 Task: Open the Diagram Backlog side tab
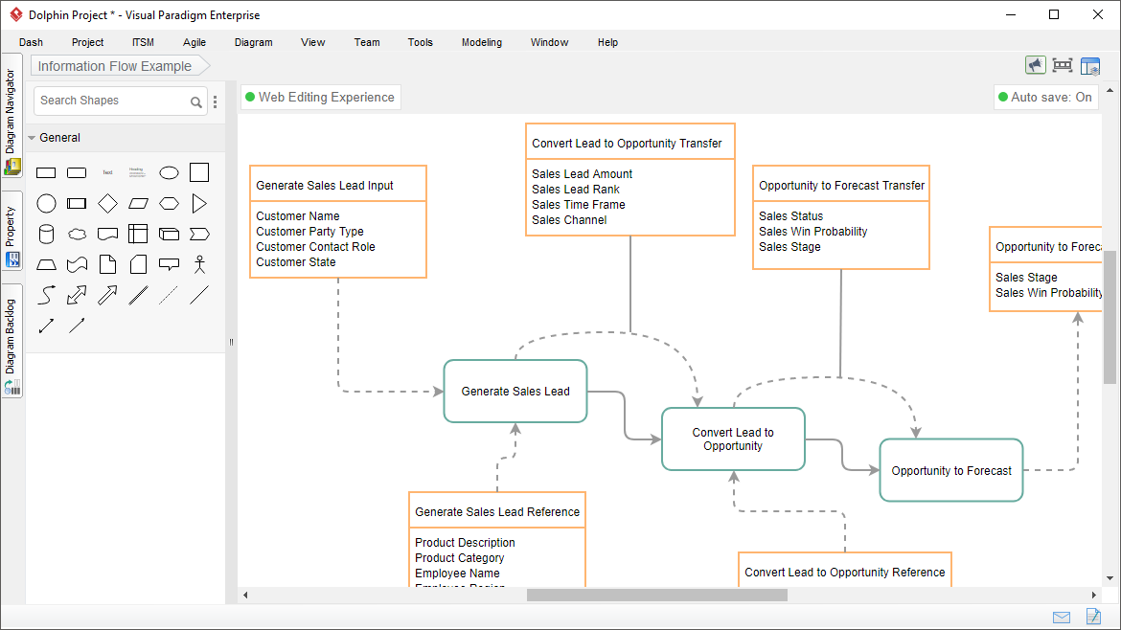(x=11, y=341)
